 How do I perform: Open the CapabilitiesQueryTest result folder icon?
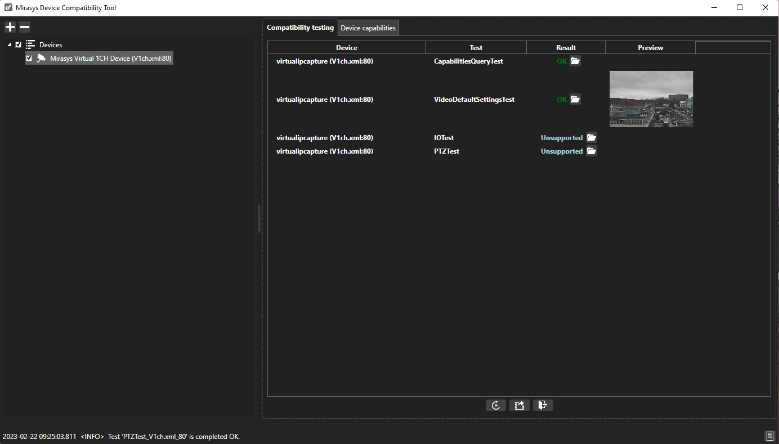point(575,61)
